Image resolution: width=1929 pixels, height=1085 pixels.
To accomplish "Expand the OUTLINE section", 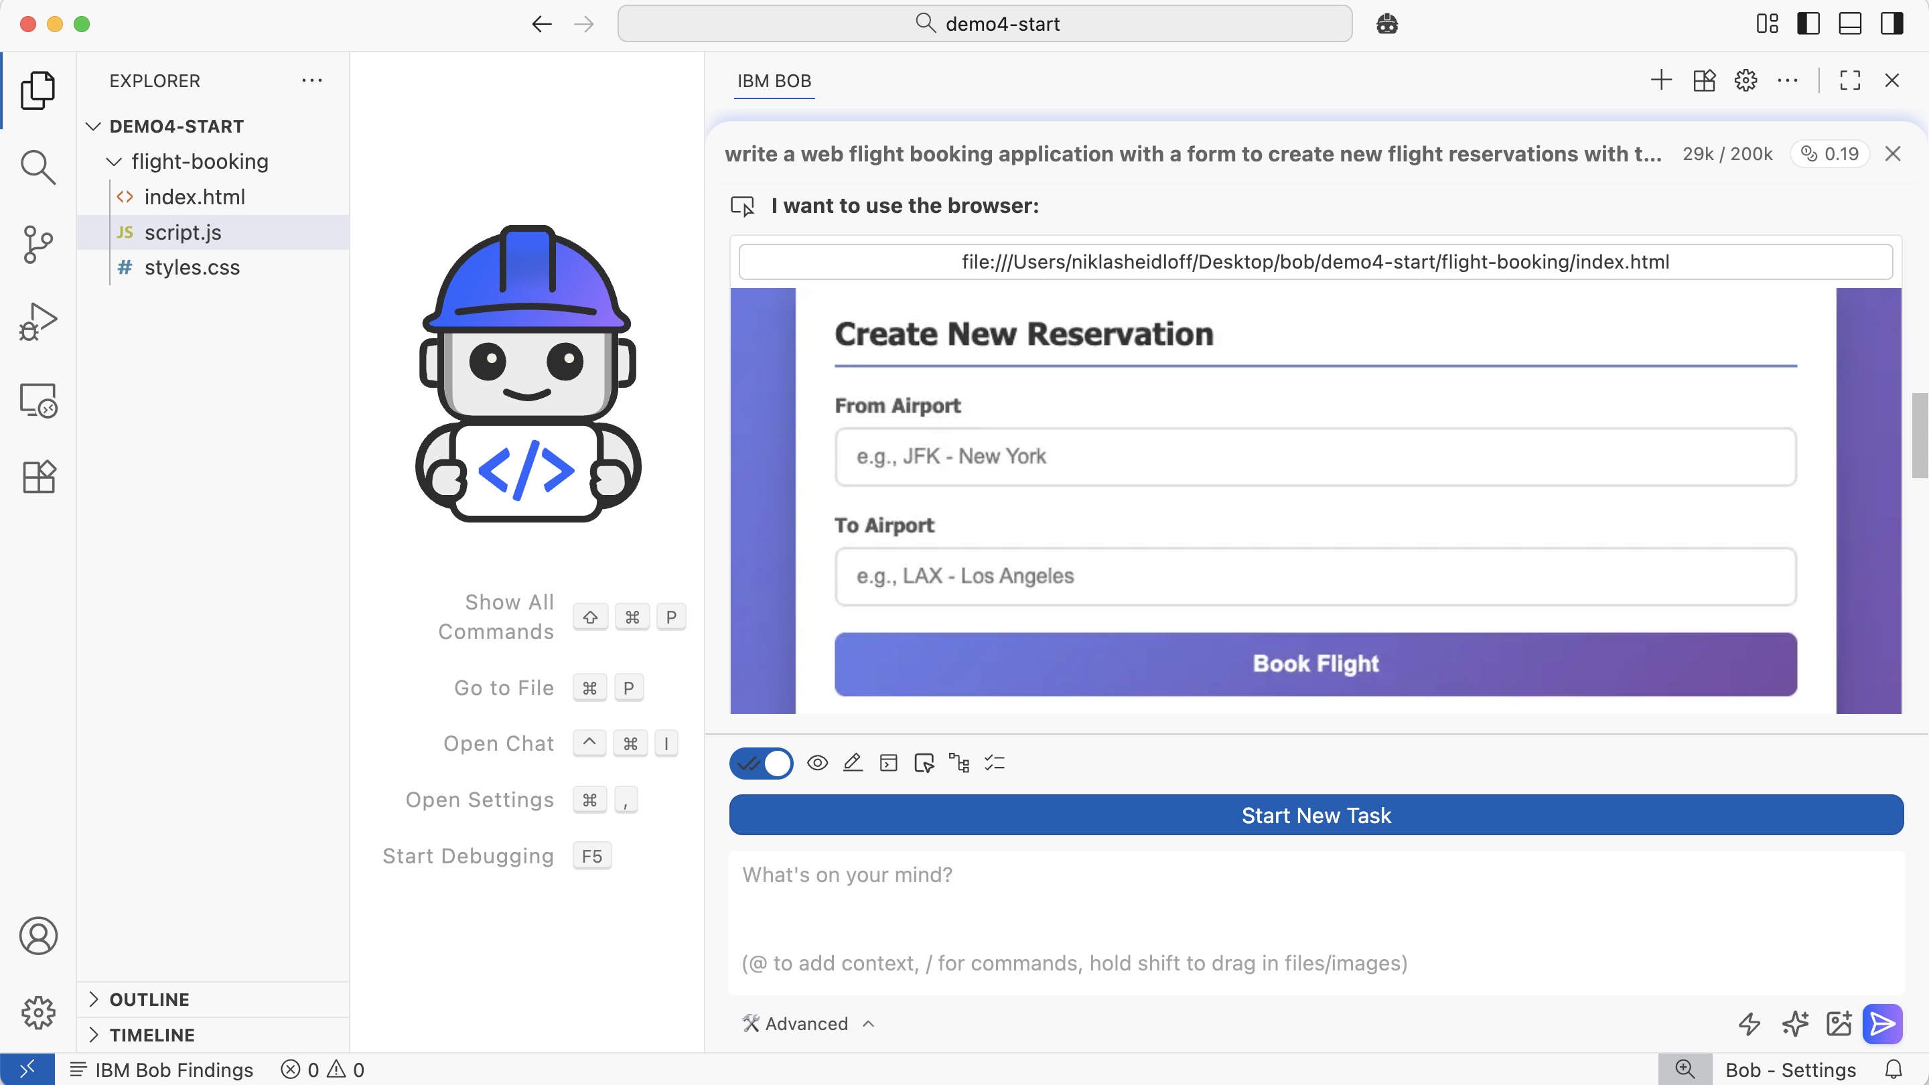I will (149, 999).
